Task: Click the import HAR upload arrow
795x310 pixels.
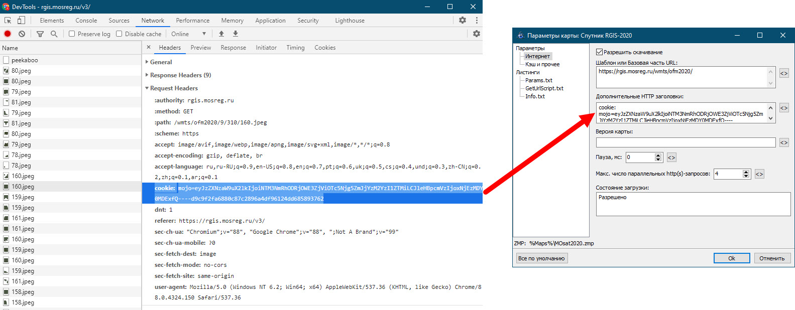Action: click(x=221, y=34)
